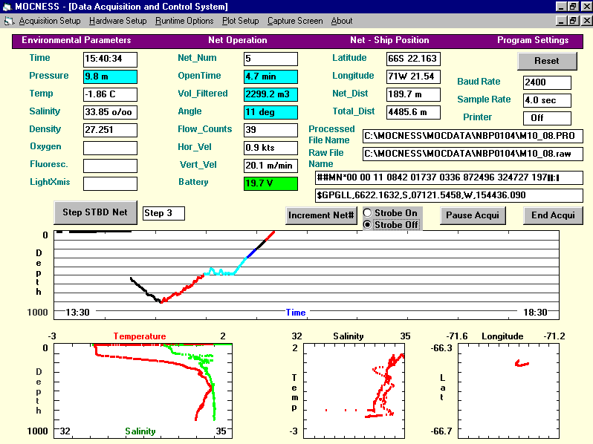
Task: Click the ##MN raw data string field
Action: 449,177
